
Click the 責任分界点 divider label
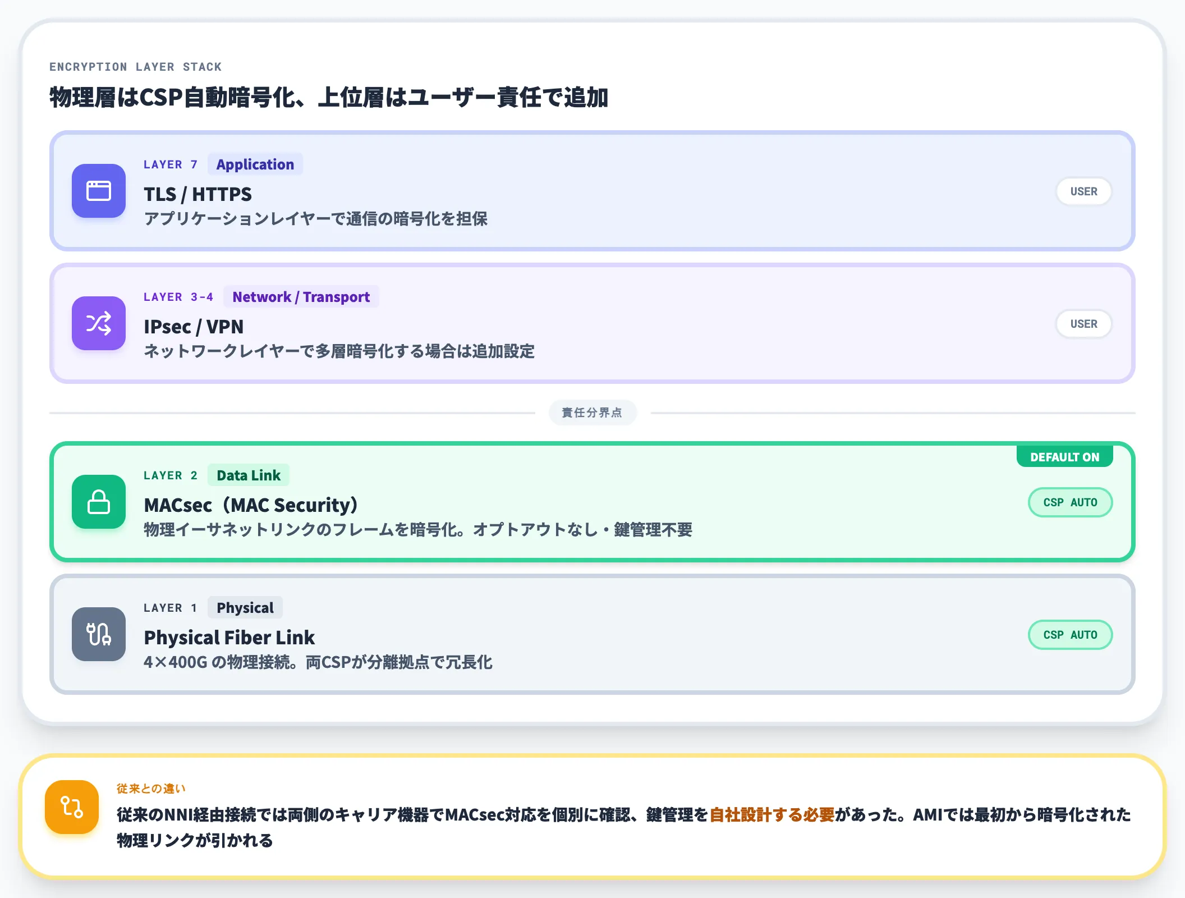click(x=592, y=413)
